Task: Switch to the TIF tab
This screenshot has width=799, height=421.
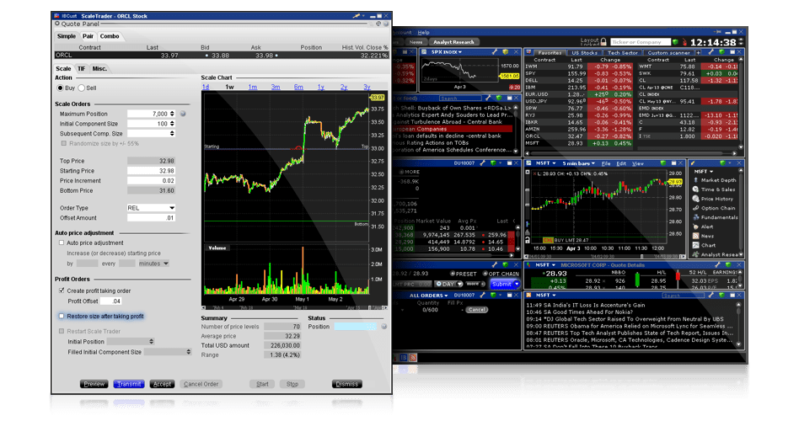Action: pos(81,68)
